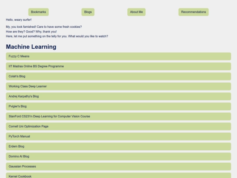
Task: Open Andrej Karpathy's Blog
Action: pyautogui.click(x=118, y=96)
